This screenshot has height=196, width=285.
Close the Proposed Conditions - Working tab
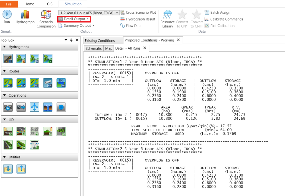[178, 40]
